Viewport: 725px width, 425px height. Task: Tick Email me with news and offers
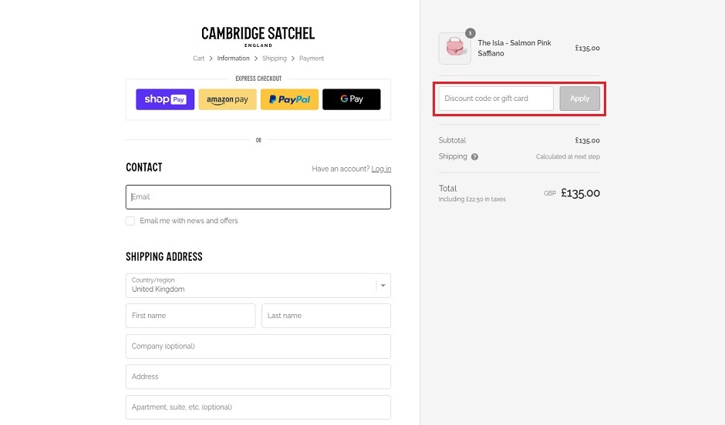pos(130,221)
